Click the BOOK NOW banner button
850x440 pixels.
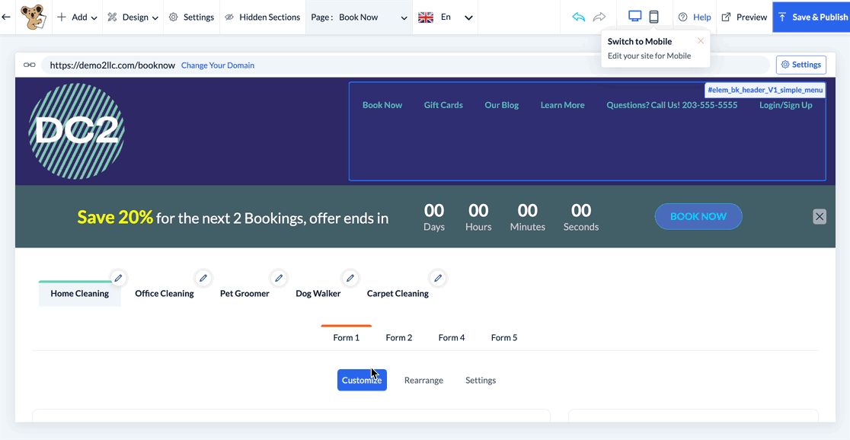(x=698, y=216)
